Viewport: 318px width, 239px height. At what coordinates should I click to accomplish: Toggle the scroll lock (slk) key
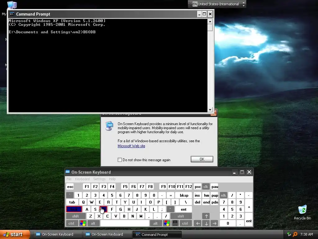click(x=206, y=187)
